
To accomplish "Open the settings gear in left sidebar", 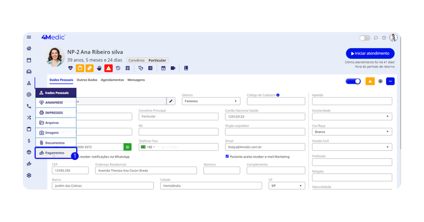I will click(x=29, y=175).
